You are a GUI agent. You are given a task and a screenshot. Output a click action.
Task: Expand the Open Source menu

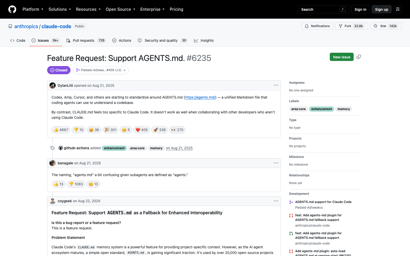[120, 9]
